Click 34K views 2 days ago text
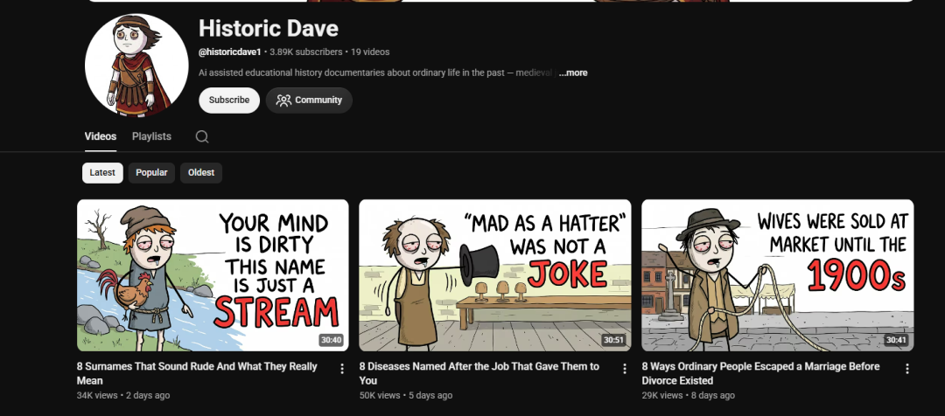 click(x=123, y=396)
